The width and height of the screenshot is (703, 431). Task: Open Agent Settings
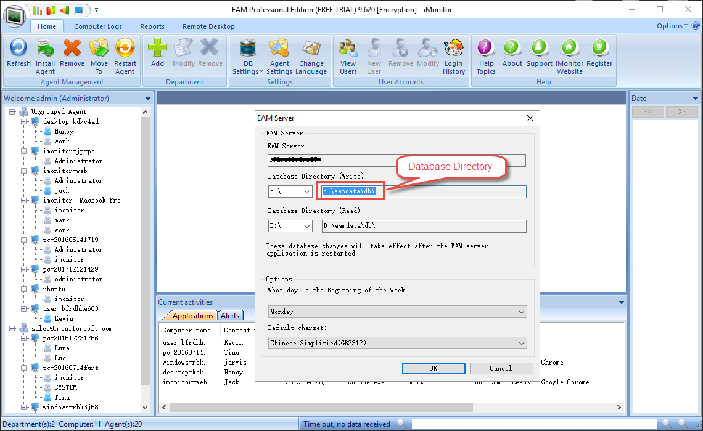pos(279,47)
